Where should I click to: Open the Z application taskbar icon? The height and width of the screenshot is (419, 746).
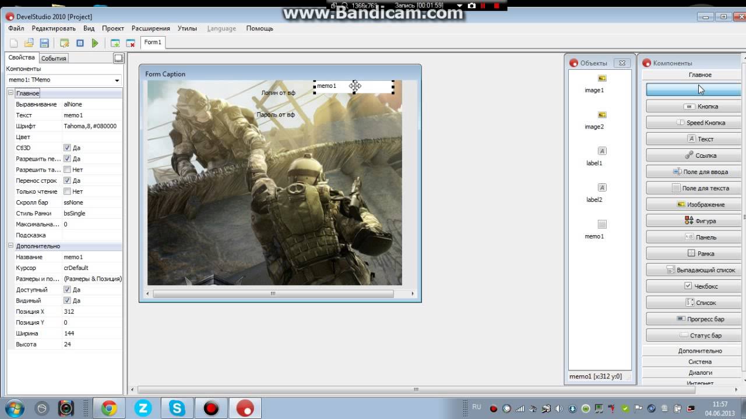pos(143,409)
